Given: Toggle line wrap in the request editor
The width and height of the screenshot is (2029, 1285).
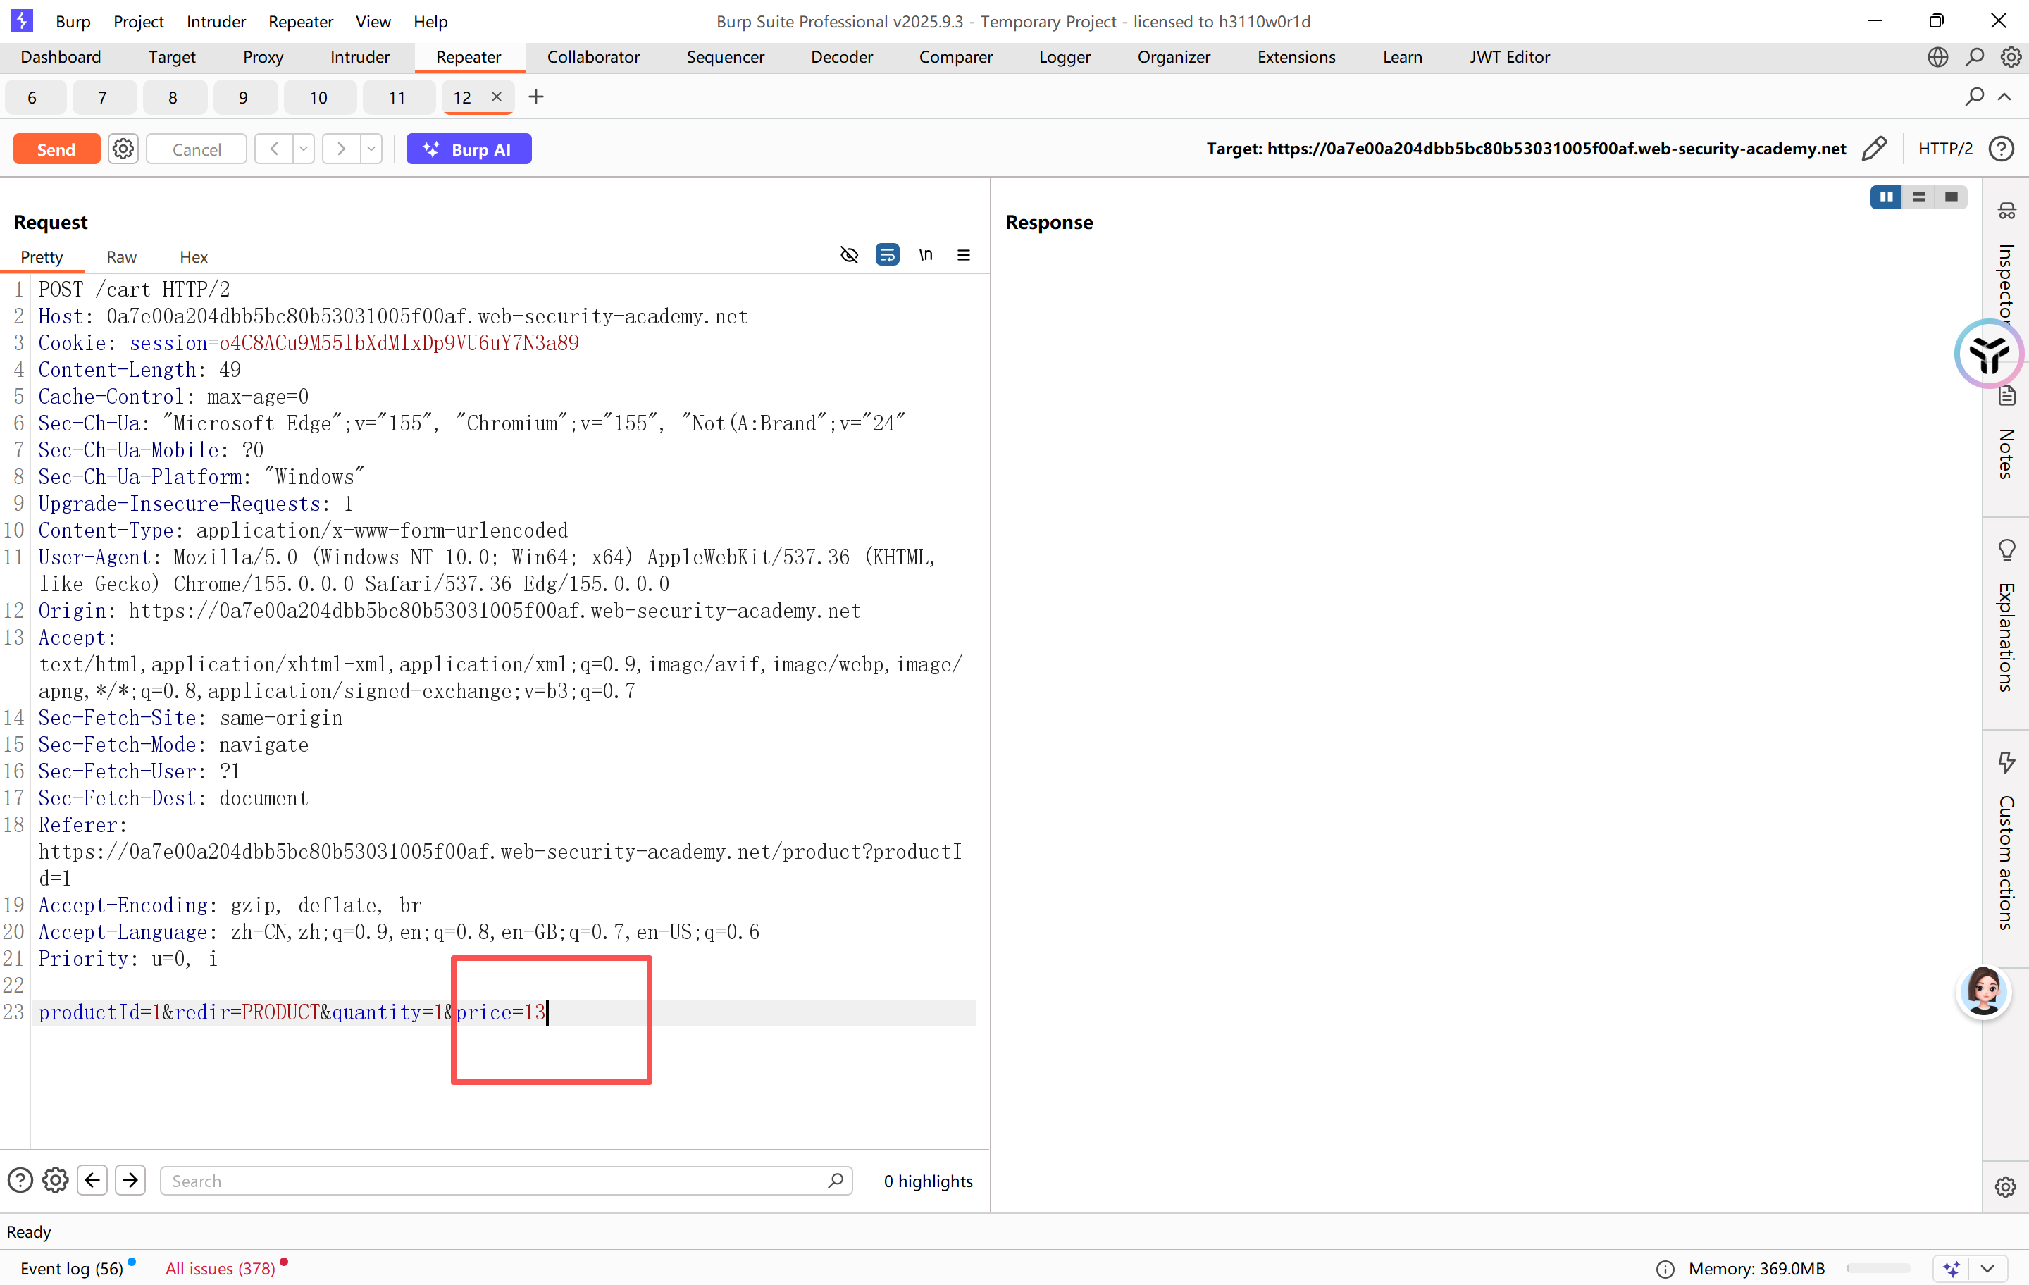Looking at the screenshot, I should [887, 254].
